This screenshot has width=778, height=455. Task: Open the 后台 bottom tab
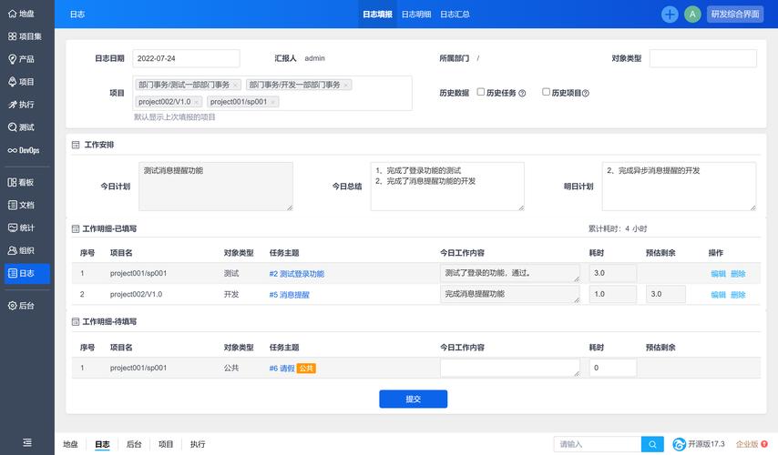click(x=134, y=444)
